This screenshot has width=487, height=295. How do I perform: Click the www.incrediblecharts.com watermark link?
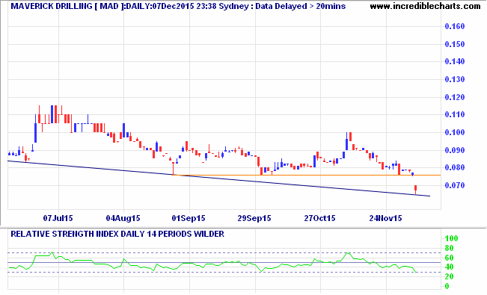tap(425, 6)
